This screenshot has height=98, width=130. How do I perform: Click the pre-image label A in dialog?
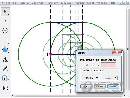point(87,65)
